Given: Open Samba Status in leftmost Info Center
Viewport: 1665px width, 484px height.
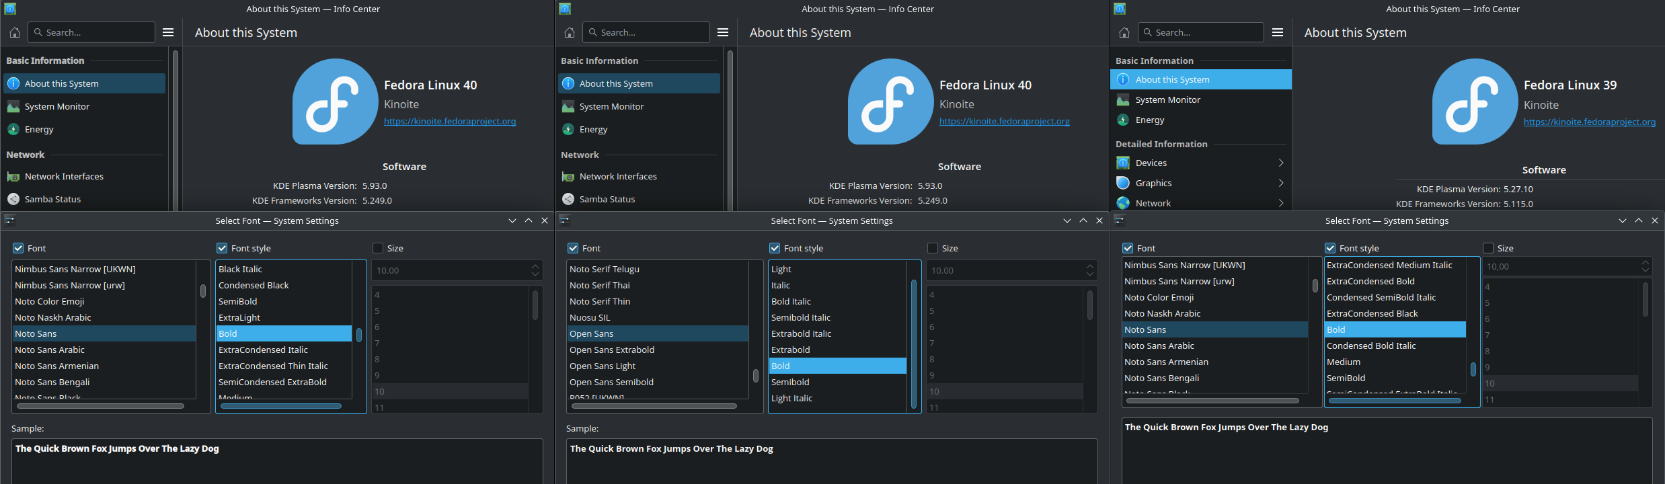Looking at the screenshot, I should (85, 199).
